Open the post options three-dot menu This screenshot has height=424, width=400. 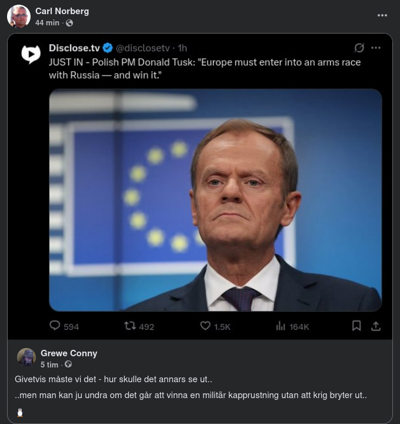(x=382, y=16)
